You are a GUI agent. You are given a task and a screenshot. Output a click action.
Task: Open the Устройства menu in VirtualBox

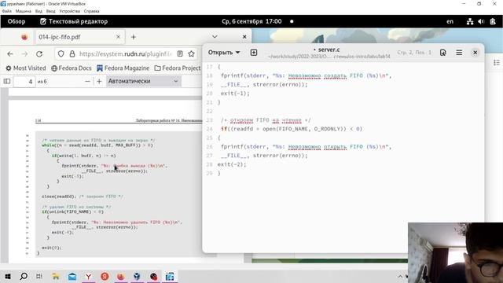(70, 11)
